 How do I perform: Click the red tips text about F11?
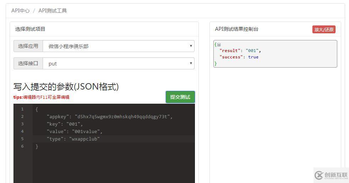(41, 97)
